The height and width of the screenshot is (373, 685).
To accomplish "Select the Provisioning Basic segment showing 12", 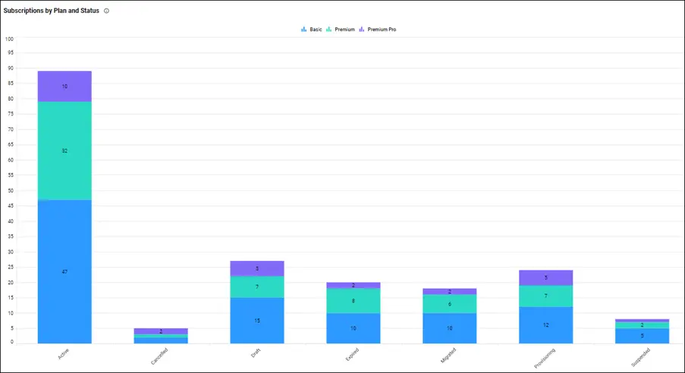I will 545,325.
